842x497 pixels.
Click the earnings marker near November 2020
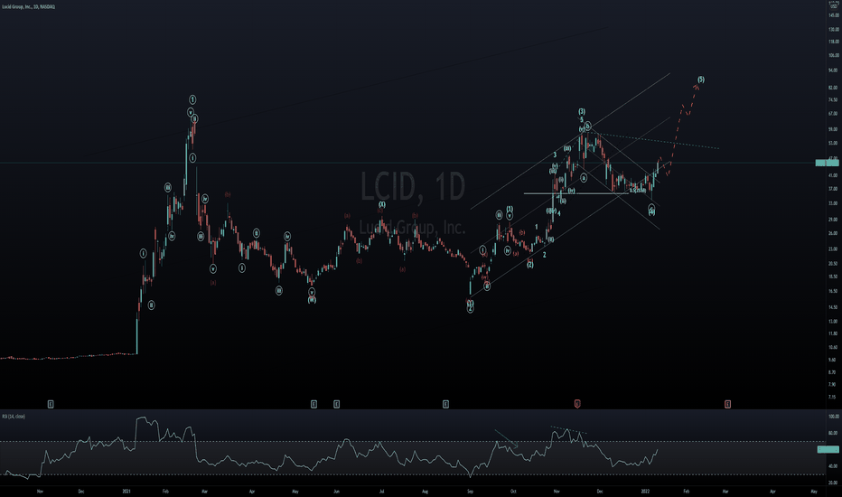coord(51,404)
